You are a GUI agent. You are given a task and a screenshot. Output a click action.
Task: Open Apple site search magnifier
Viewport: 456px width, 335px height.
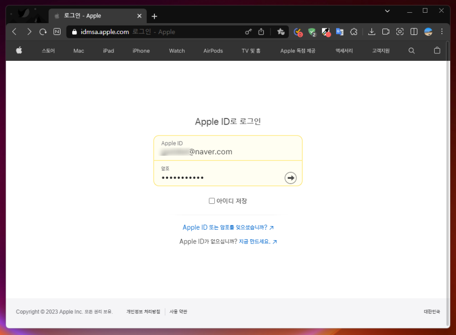pyautogui.click(x=412, y=50)
